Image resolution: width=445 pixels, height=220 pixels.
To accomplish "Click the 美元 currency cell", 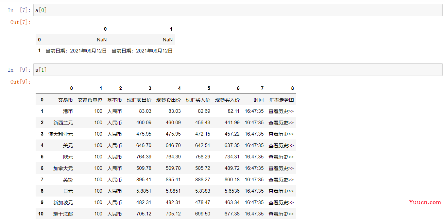I will coord(68,145).
